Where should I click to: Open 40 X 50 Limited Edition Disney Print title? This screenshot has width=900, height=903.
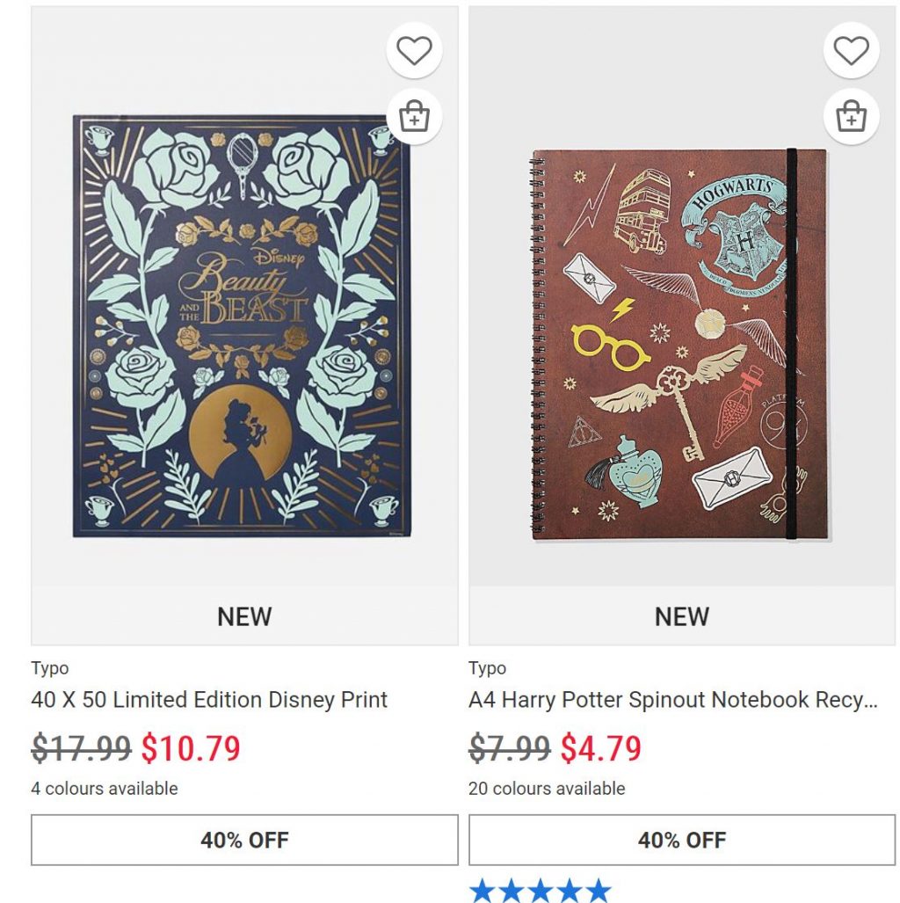click(x=209, y=700)
